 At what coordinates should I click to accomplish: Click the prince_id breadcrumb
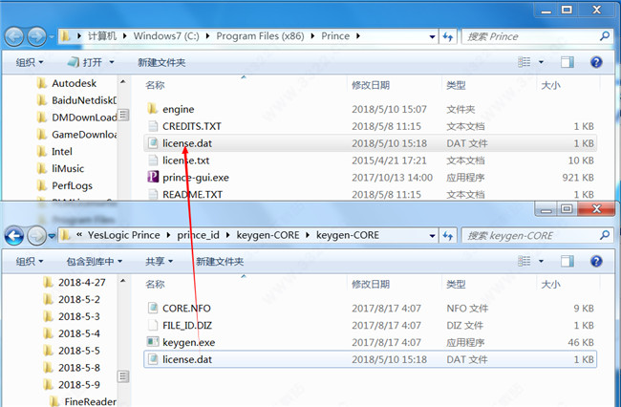coord(198,235)
